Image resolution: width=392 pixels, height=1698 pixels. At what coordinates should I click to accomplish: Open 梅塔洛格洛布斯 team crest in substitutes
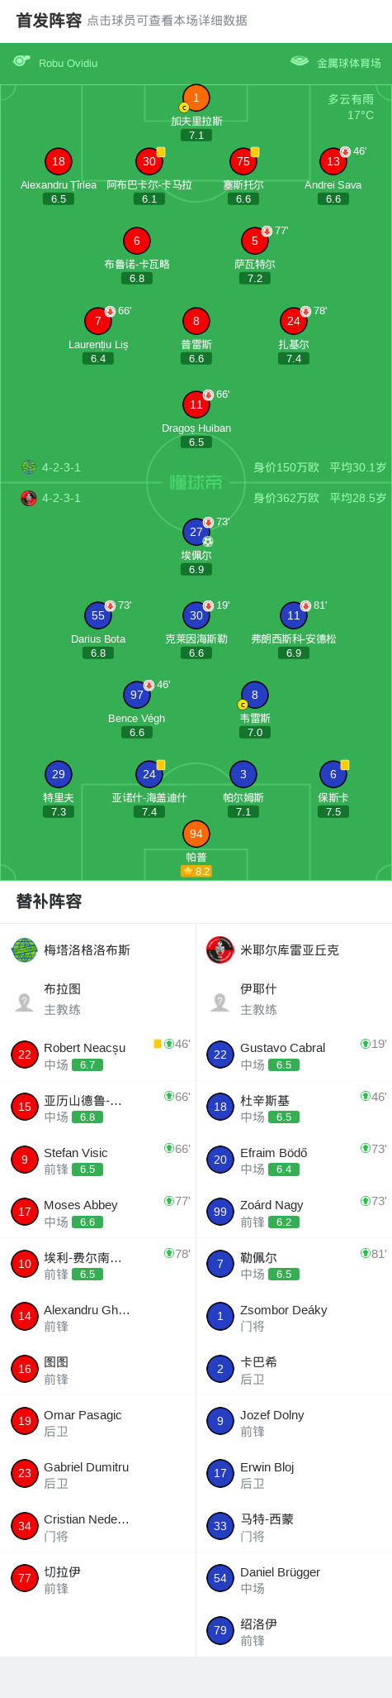[x=24, y=949]
